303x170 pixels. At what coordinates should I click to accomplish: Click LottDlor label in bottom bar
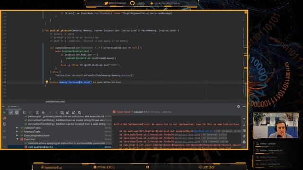[206, 167]
